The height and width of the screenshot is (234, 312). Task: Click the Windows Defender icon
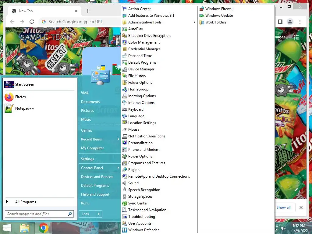pos(125,230)
